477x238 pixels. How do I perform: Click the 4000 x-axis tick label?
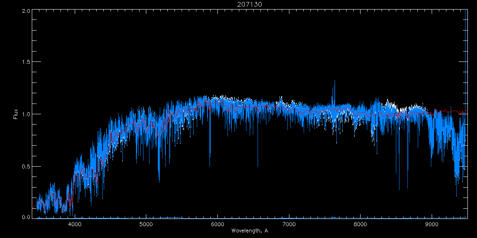(x=75, y=223)
